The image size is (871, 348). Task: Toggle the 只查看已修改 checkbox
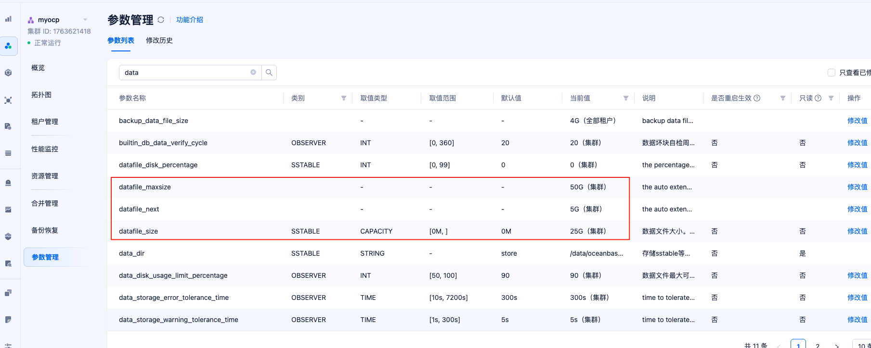click(831, 73)
